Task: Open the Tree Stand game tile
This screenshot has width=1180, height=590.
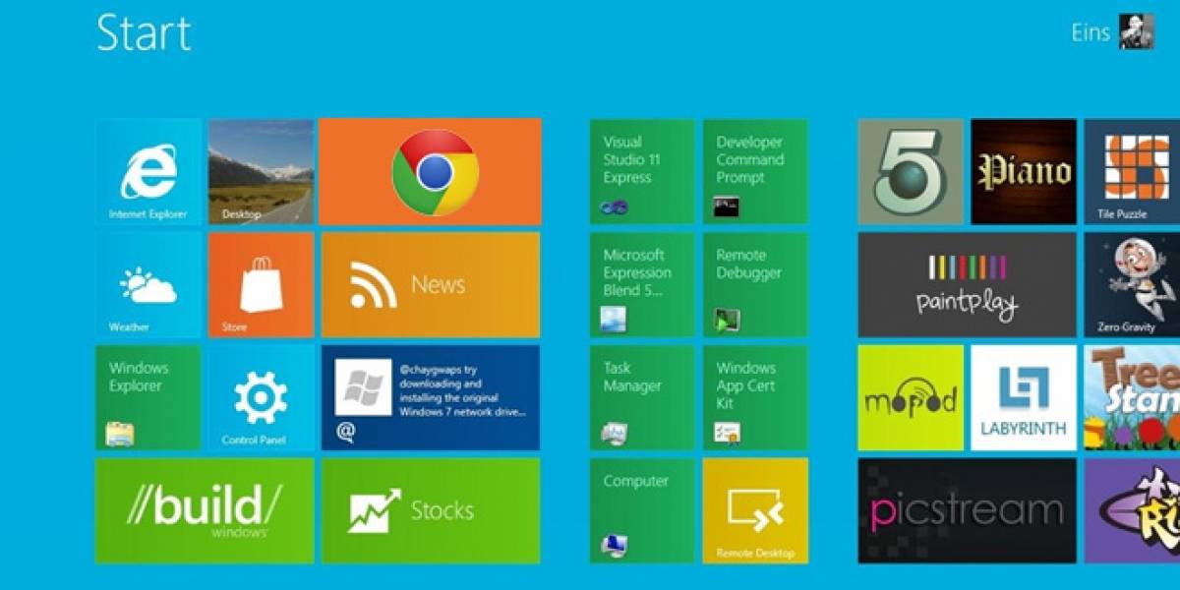Action: [x=1132, y=397]
